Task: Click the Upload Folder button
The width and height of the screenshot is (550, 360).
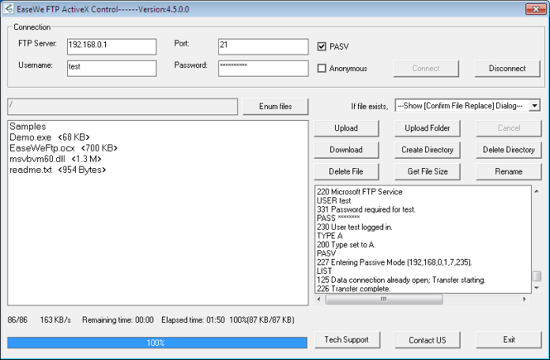Action: coord(428,128)
